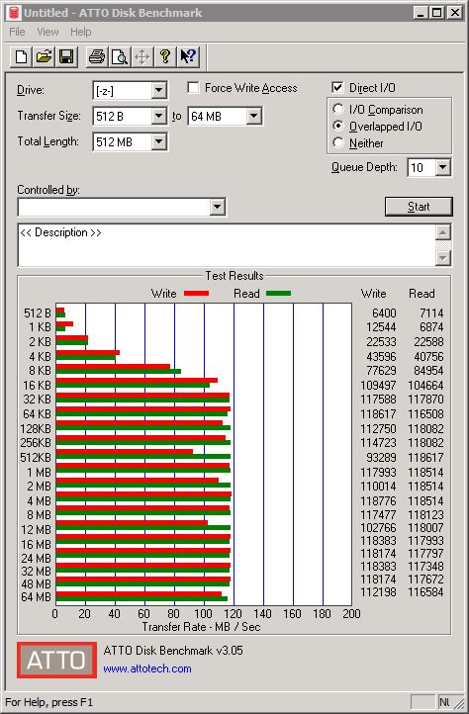This screenshot has width=469, height=714.
Task: Open the View menu
Action: click(47, 32)
